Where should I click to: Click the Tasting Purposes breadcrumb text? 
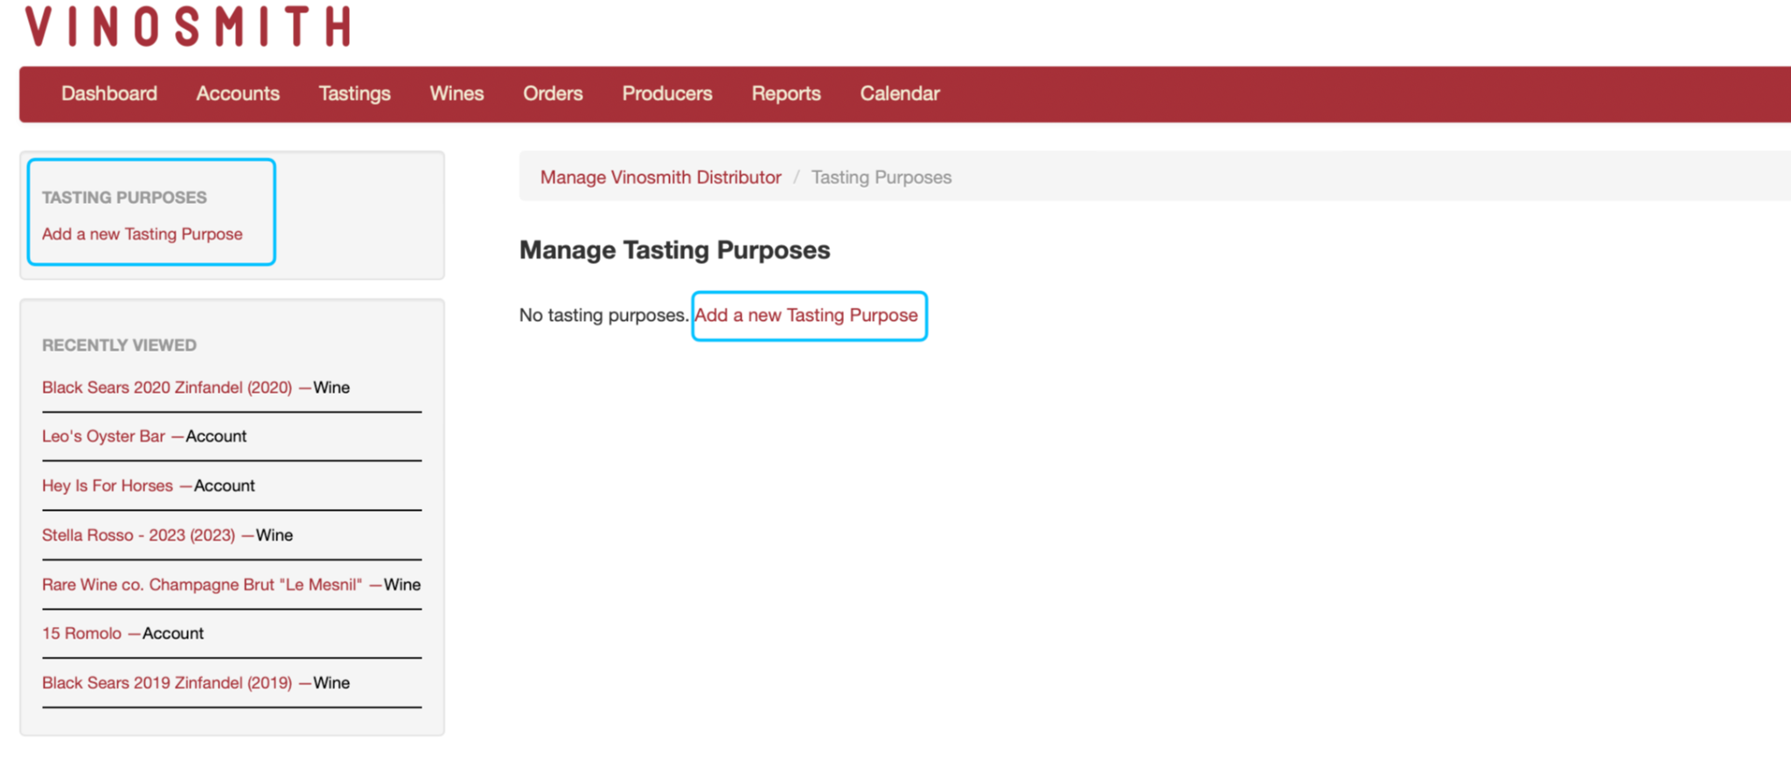pos(882,178)
